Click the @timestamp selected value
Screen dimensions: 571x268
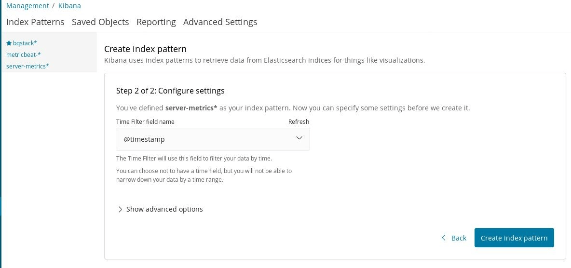[x=144, y=139]
